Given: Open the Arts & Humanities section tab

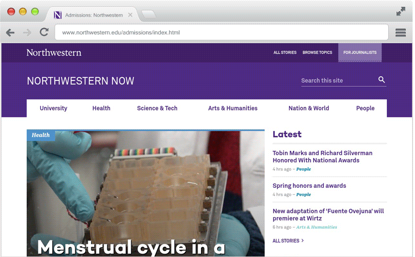Looking at the screenshot, I should tap(232, 108).
